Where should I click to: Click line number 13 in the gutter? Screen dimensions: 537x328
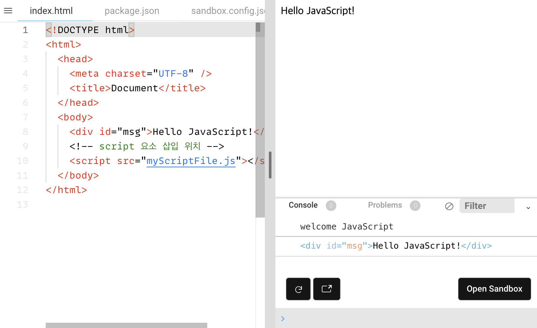pos(23,205)
